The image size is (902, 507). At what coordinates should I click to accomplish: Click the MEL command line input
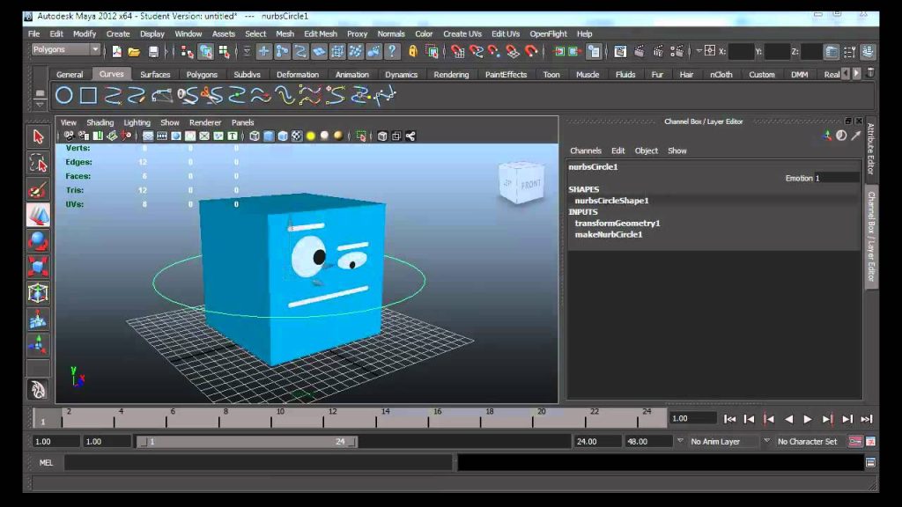pos(258,462)
